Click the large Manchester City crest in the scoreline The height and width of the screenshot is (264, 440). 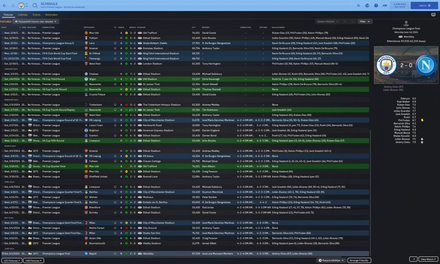[386, 65]
